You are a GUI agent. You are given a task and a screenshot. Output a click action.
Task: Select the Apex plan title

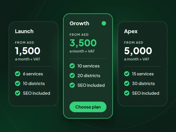point(131,31)
